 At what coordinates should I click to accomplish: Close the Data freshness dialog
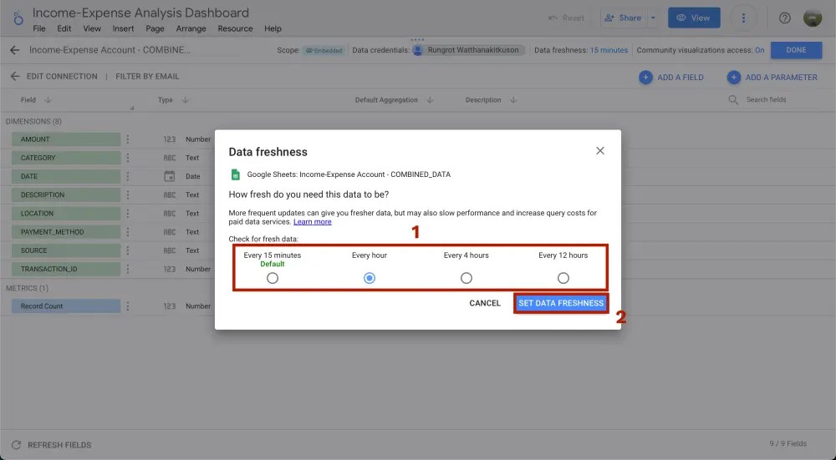pos(599,151)
